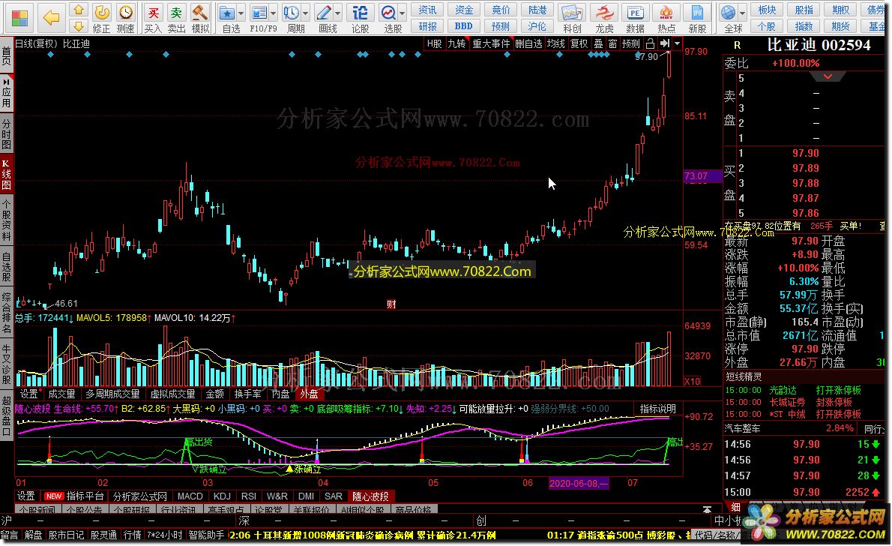Expand the bottom panel upward arrow
This screenshot has width=892, height=546.
click(707, 509)
